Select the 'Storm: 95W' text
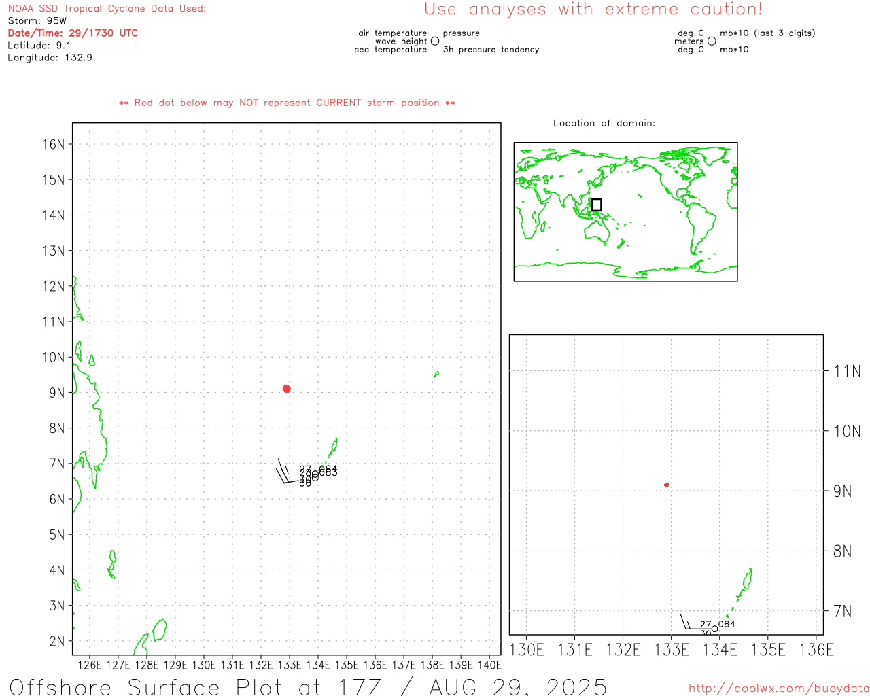The image size is (870, 696). pos(37,21)
